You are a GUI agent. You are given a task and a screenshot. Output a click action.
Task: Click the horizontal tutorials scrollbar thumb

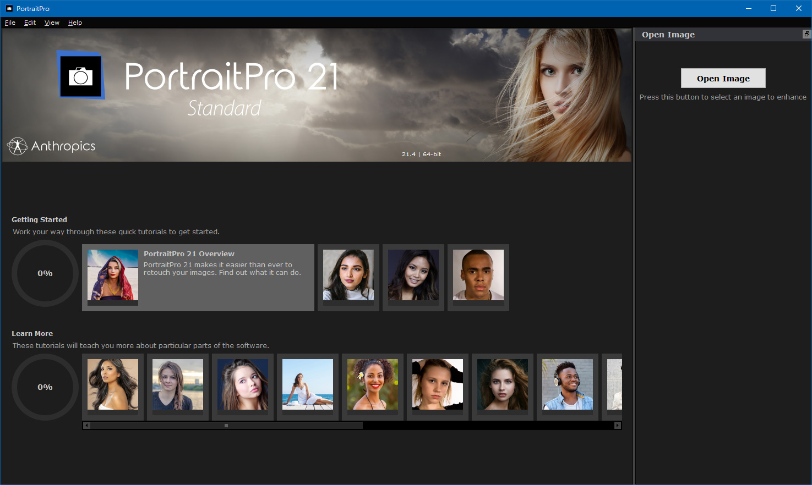[226, 425]
